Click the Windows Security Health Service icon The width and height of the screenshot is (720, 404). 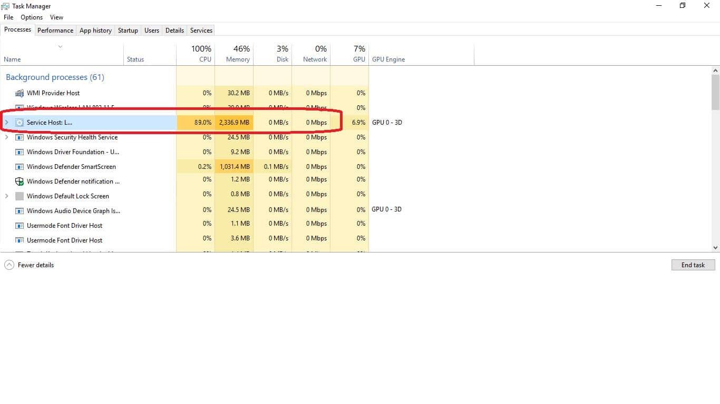pyautogui.click(x=20, y=137)
